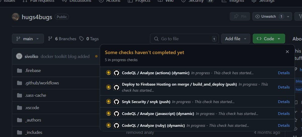Click GitHub logo on CodeQL Analyze (ruby) row
This screenshot has height=137, width=302.
point(116,125)
